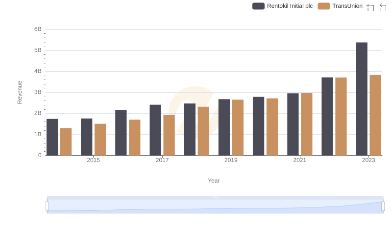Click the 2019 x-axis label

click(x=231, y=160)
